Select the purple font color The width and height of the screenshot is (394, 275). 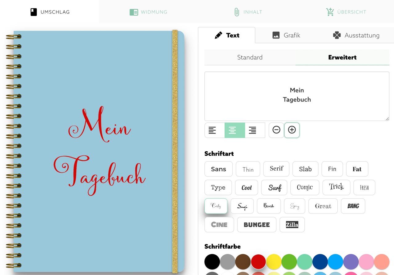point(351,262)
